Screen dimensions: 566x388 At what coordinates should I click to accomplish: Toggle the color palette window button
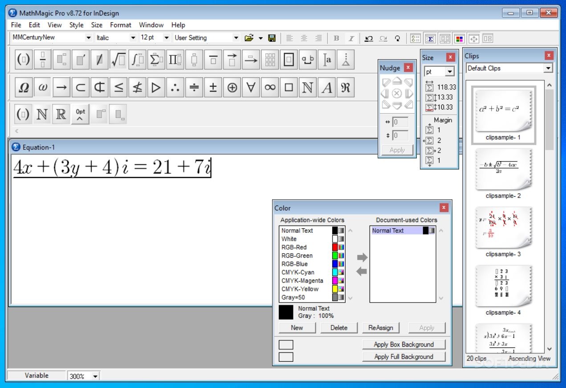460,38
